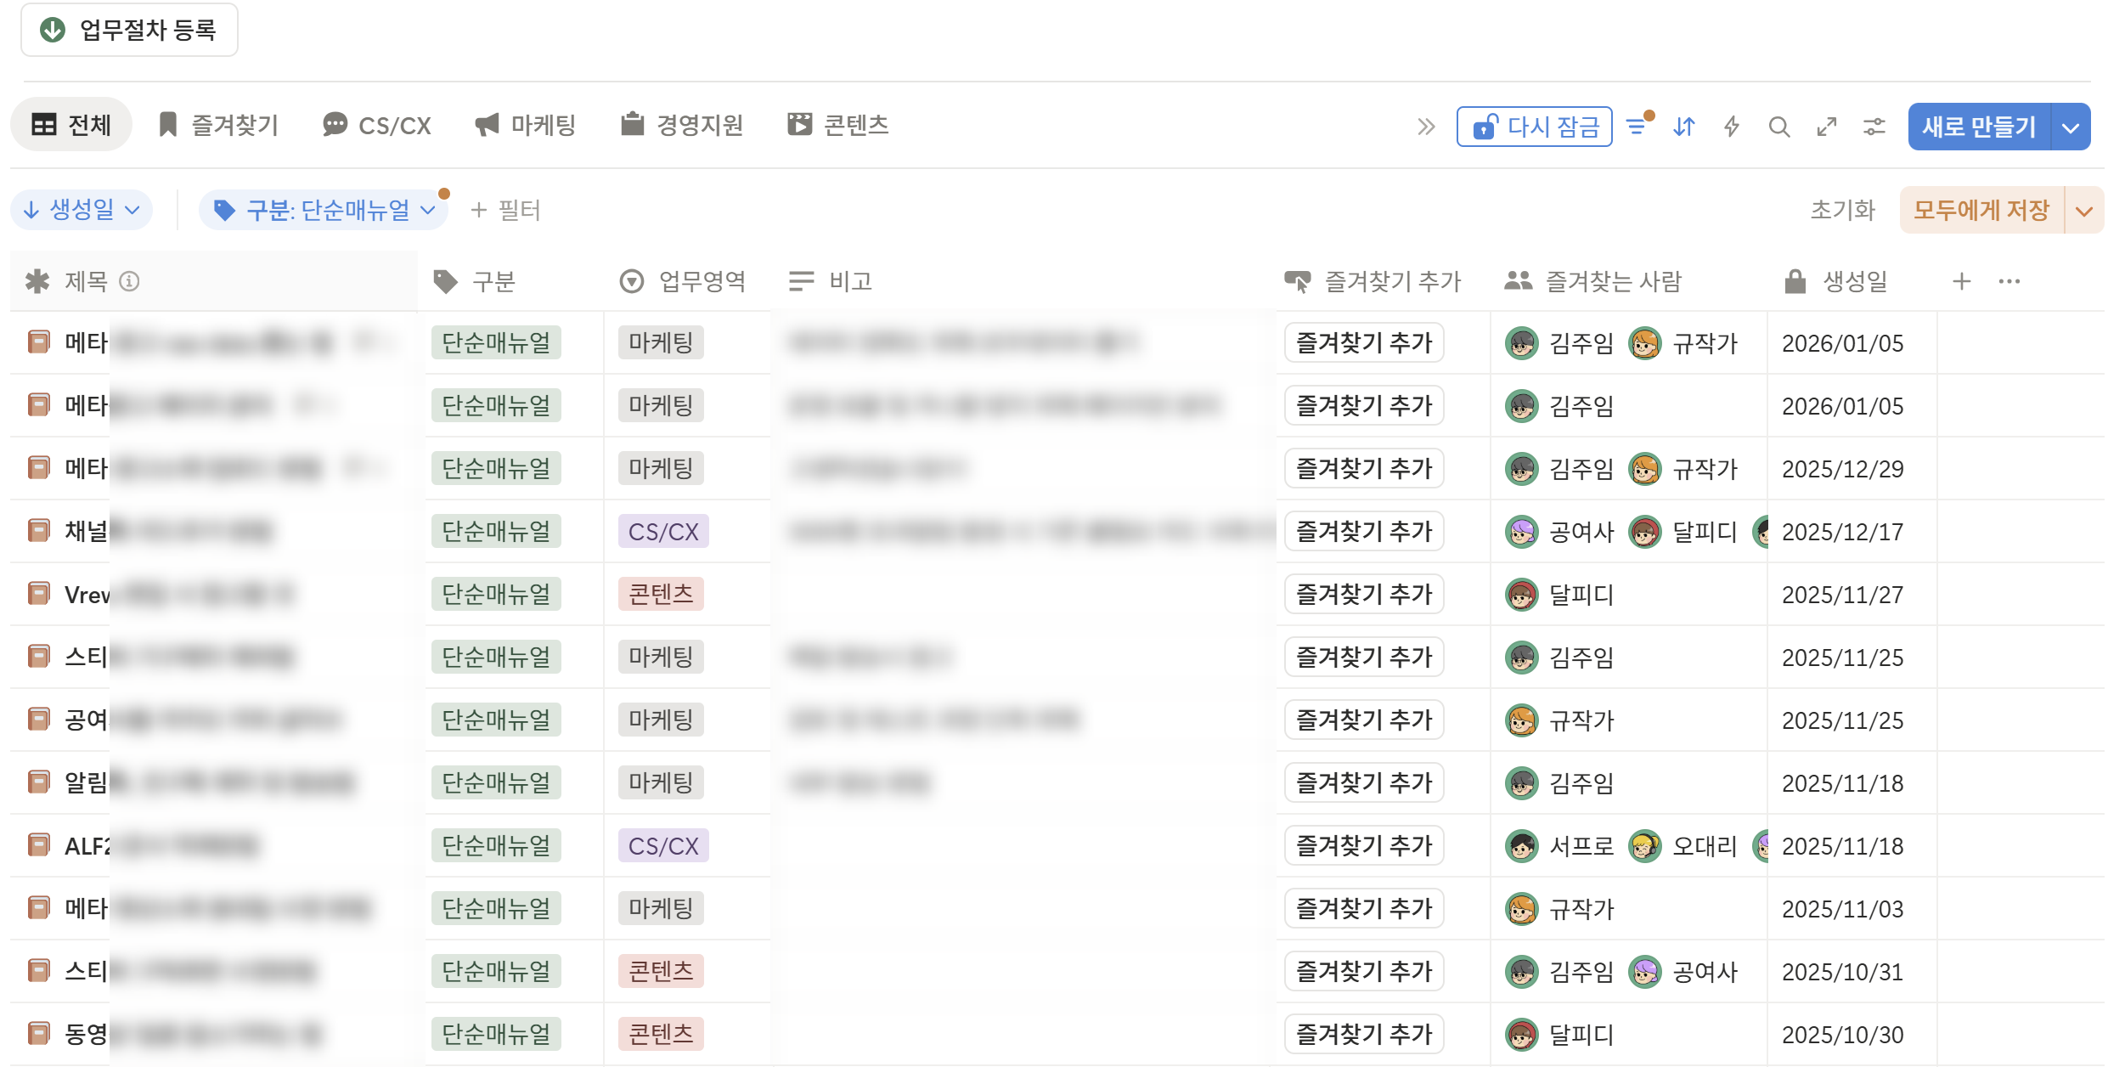Add the Vrev row to favorites
This screenshot has height=1067, width=2125.
click(x=1363, y=594)
